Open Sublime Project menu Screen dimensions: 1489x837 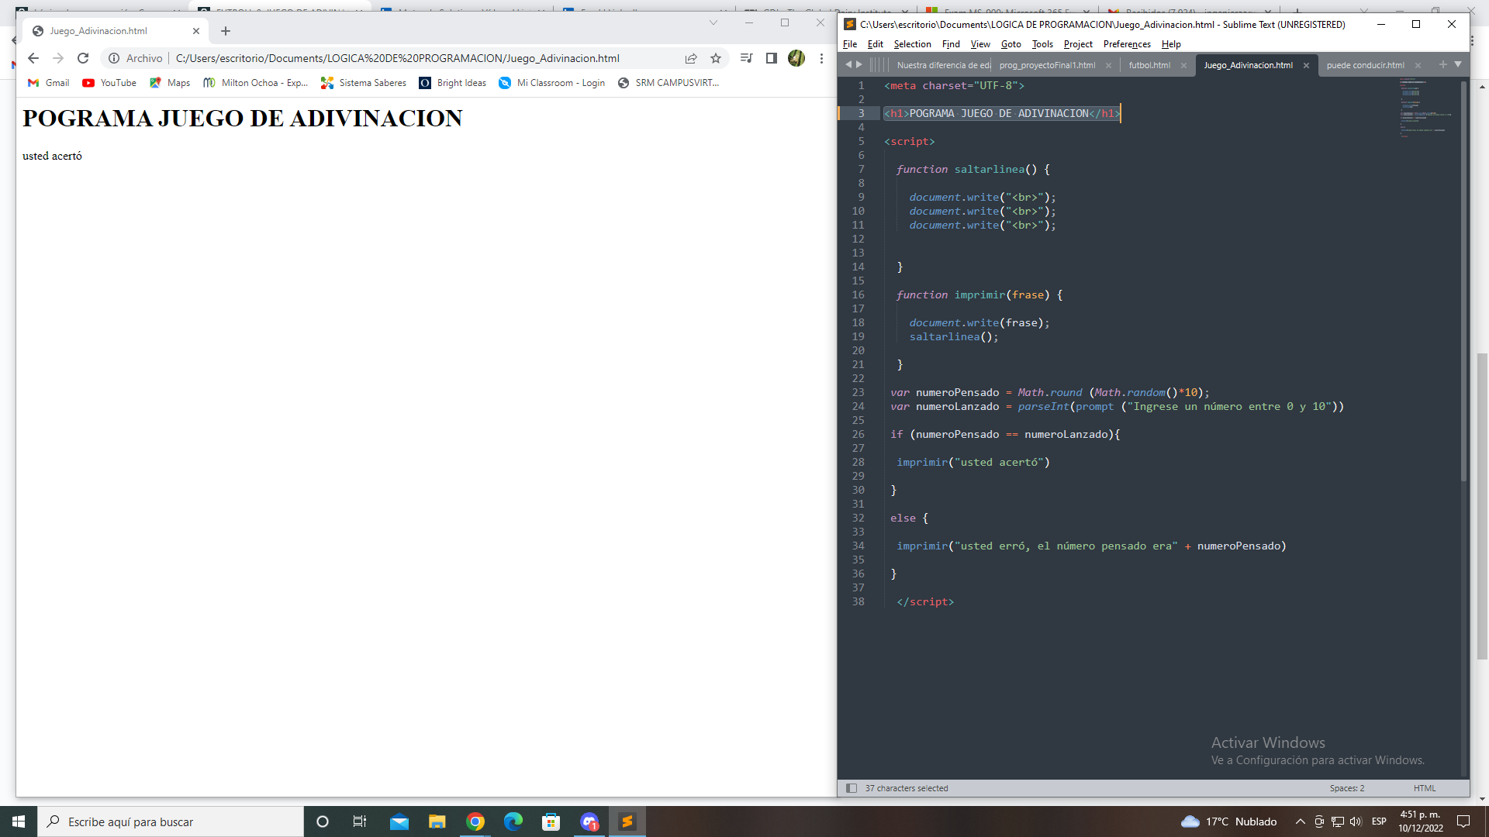(1078, 44)
